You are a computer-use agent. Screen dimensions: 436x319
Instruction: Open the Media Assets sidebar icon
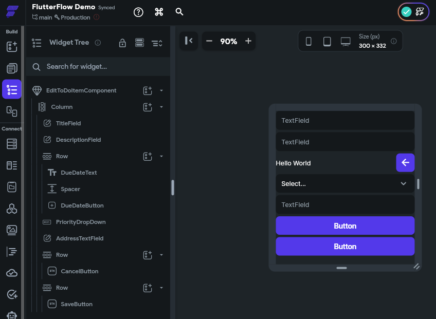(x=12, y=230)
